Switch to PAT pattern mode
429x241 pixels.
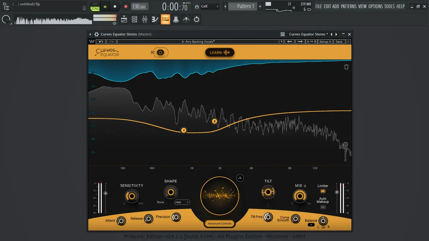click(x=95, y=4)
